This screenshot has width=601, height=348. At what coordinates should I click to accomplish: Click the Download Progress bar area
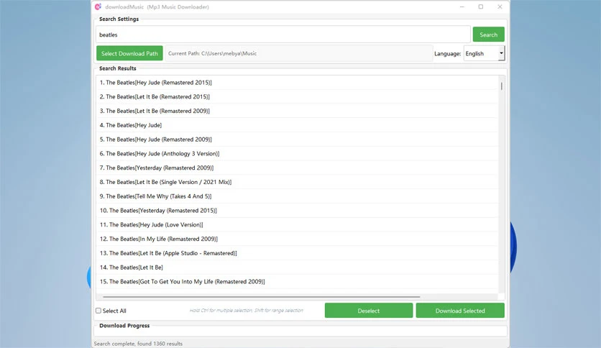[x=300, y=331]
